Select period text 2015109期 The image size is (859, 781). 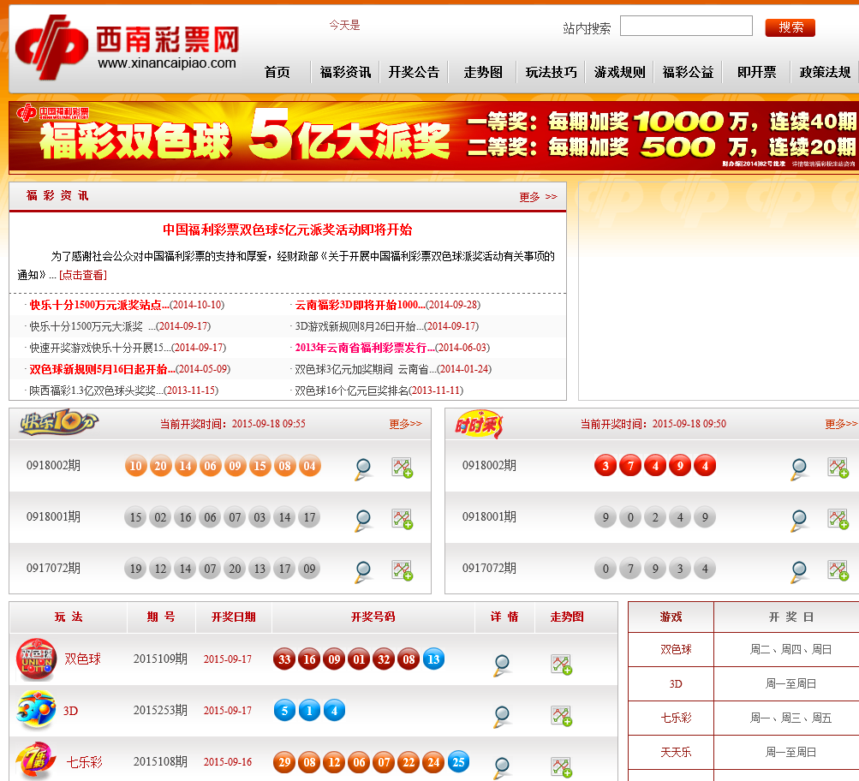[x=160, y=659]
